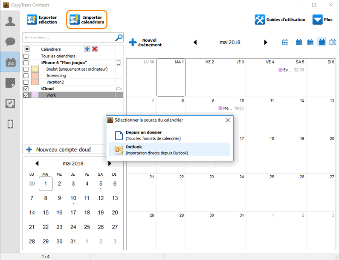This screenshot has height=260, width=339.
Task: Check the iPhone 6 "Mon joujou" checkbox
Action: 26,63
